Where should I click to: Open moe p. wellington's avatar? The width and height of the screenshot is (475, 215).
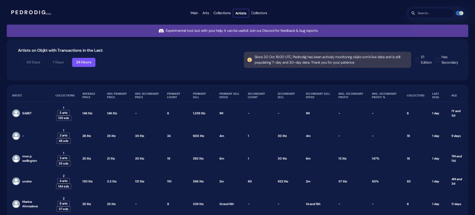coord(16,159)
